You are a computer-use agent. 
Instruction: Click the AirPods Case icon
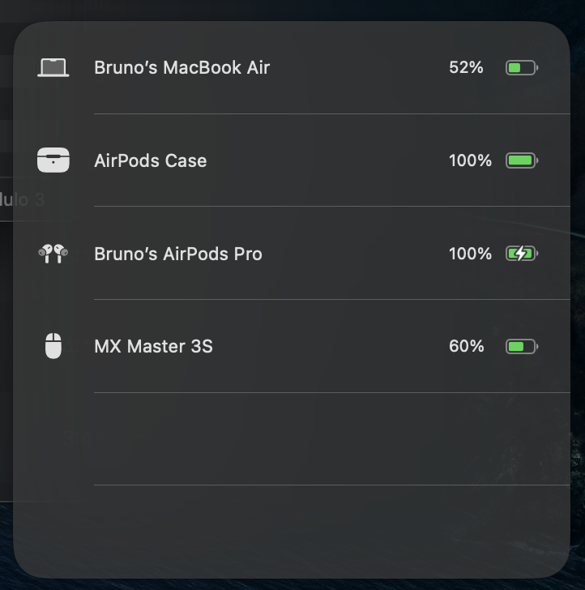point(53,160)
